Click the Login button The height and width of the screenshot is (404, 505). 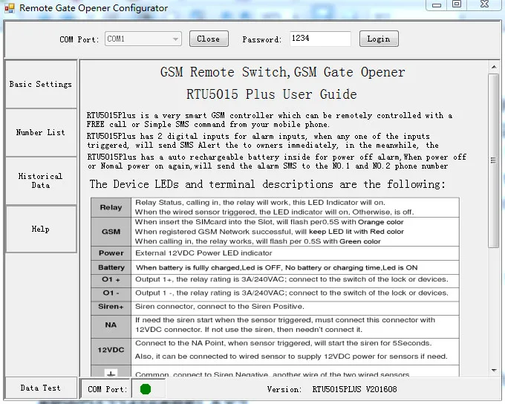click(x=379, y=39)
